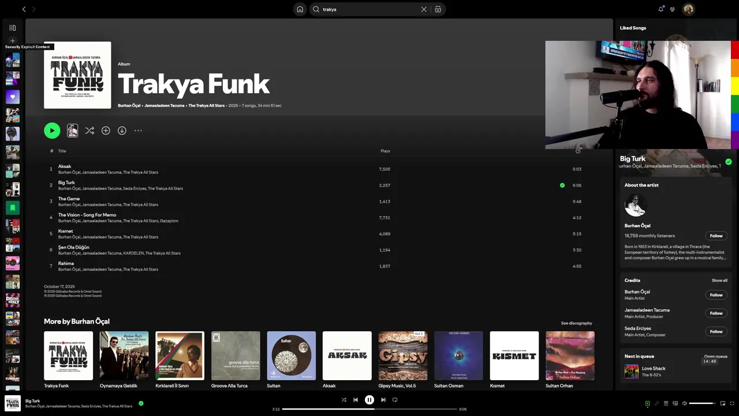Seek using the song progress bar

(369, 409)
